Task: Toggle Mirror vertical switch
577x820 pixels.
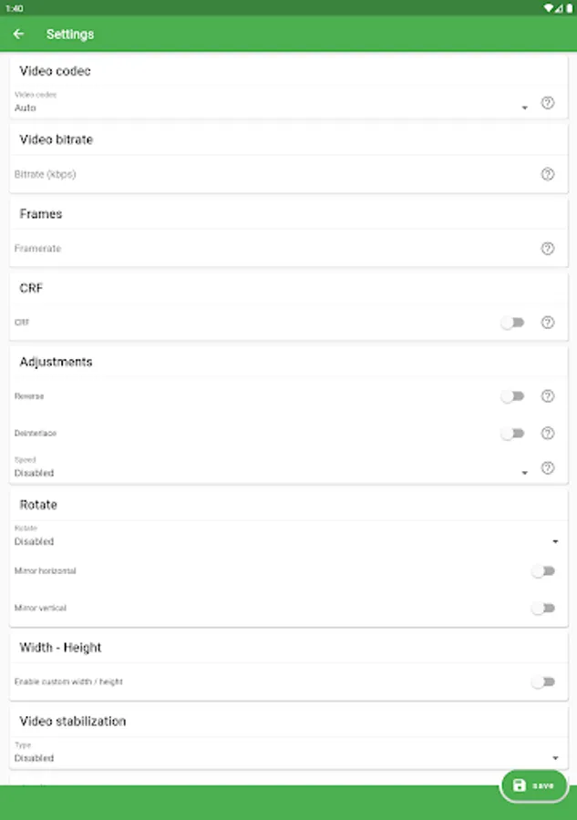Action: (x=543, y=608)
